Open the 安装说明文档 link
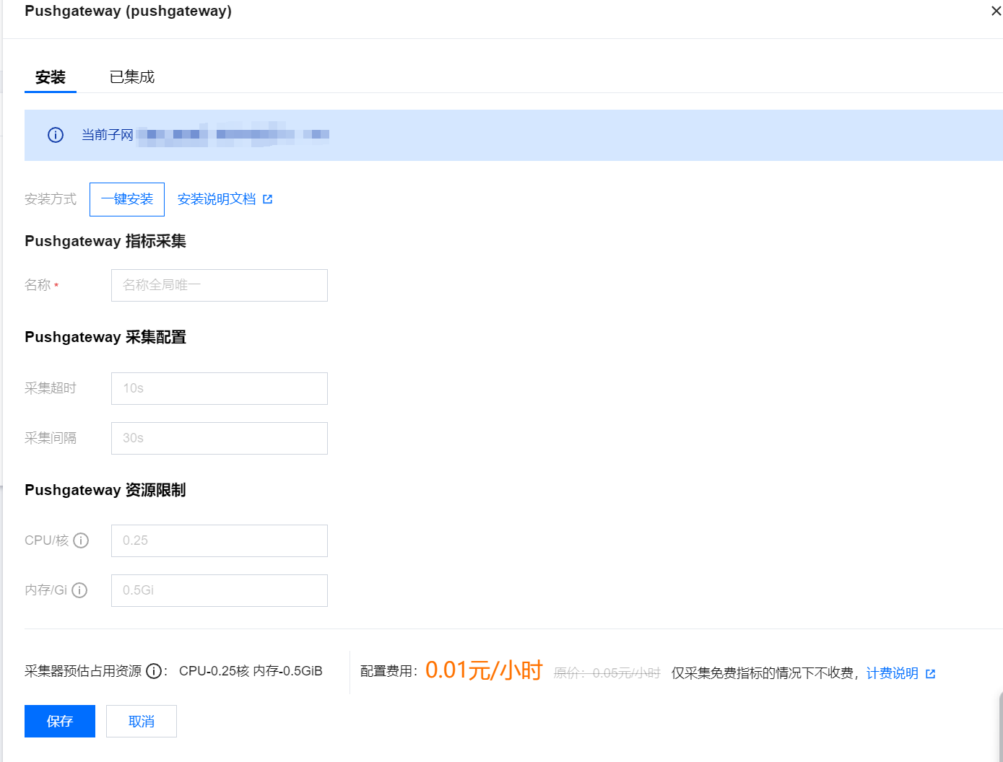The height and width of the screenshot is (762, 1003). pos(217,199)
